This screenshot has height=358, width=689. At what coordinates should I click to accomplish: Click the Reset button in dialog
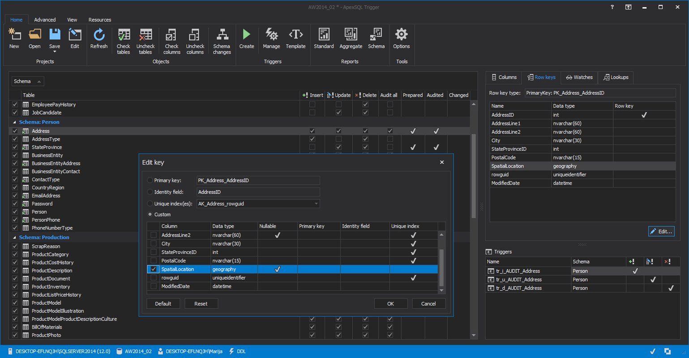point(201,303)
